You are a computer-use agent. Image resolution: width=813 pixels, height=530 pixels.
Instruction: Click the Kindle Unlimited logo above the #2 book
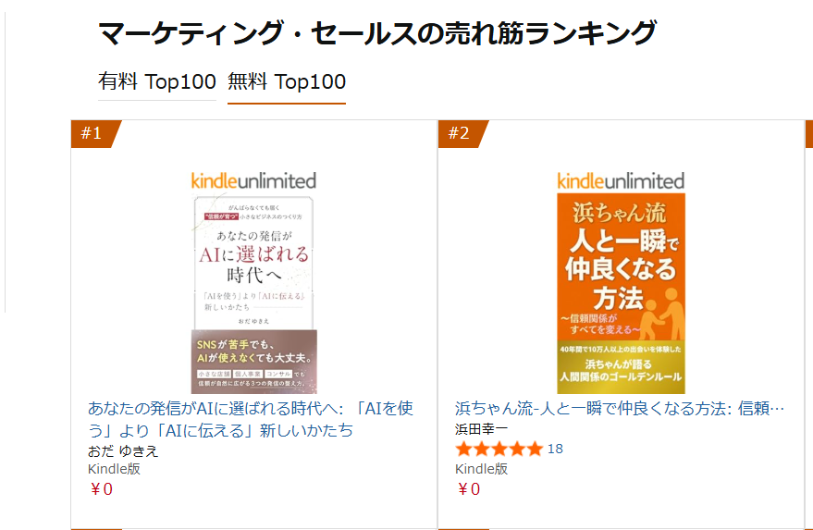coord(621,180)
